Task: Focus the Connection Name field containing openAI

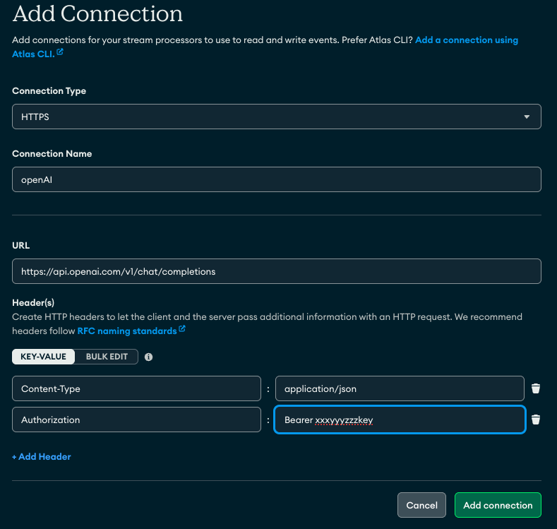Action: pos(276,179)
